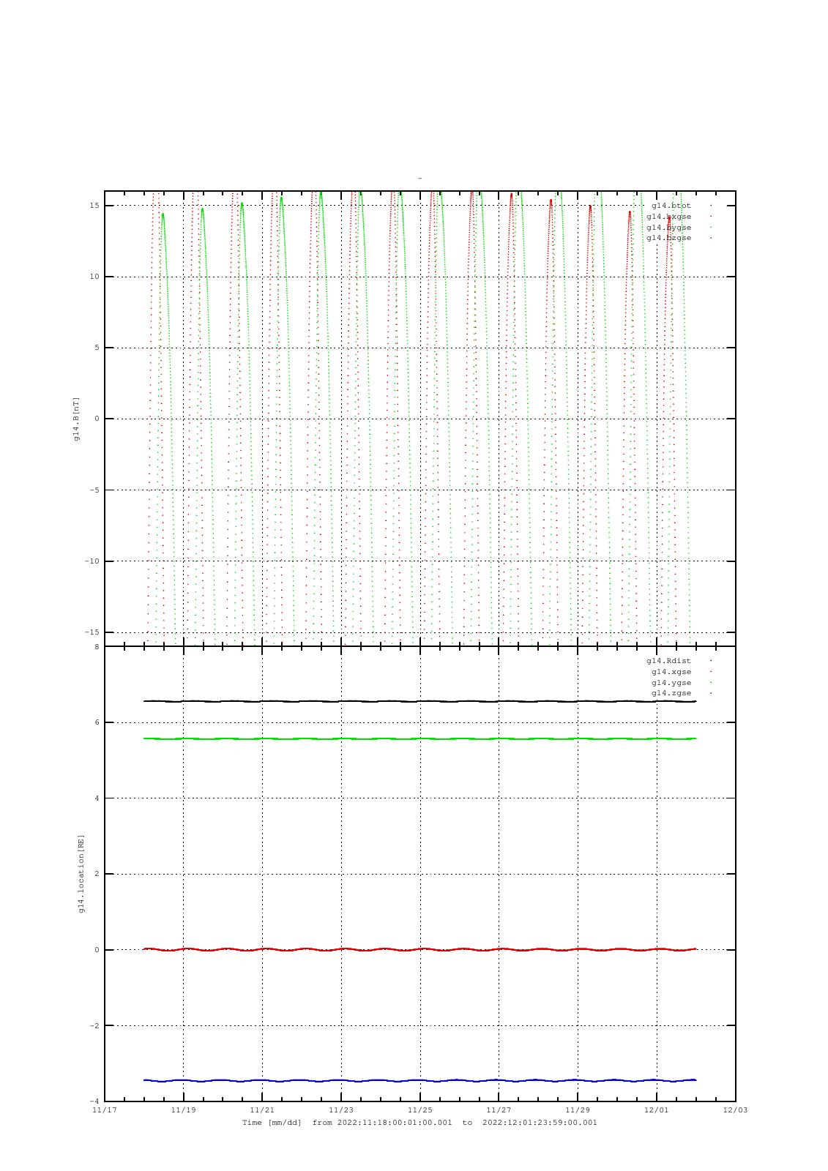Click the g14.ygse legend label
The height and width of the screenshot is (1171, 828).
coord(671,682)
